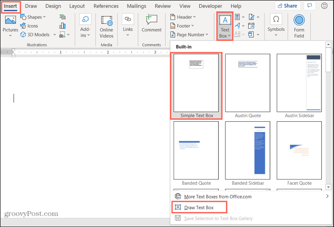
Task: Click the Share button
Action: coord(288,6)
